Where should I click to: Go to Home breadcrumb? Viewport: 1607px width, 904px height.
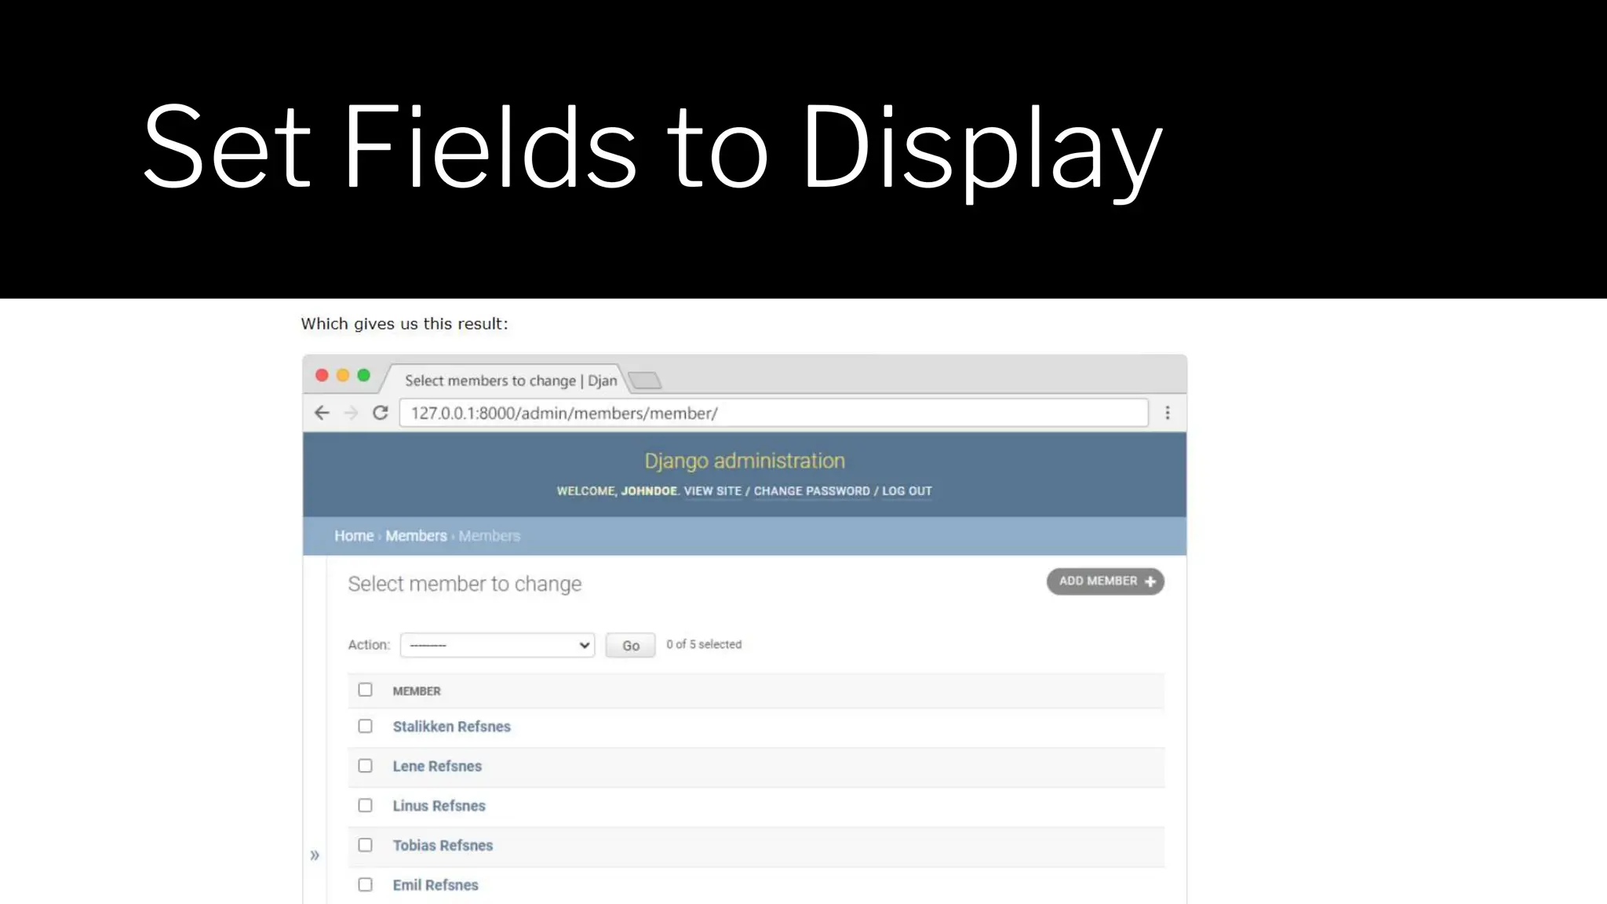[x=354, y=536]
